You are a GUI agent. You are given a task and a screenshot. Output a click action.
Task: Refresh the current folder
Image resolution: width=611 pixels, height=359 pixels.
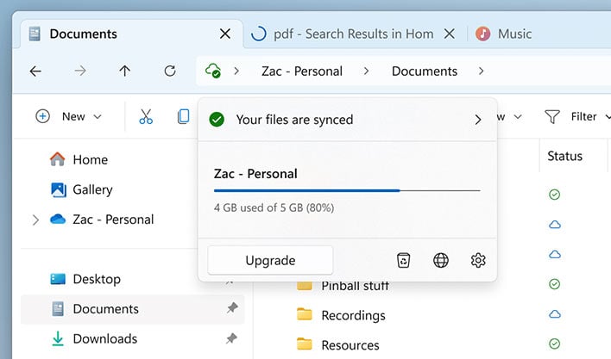pyautogui.click(x=170, y=71)
